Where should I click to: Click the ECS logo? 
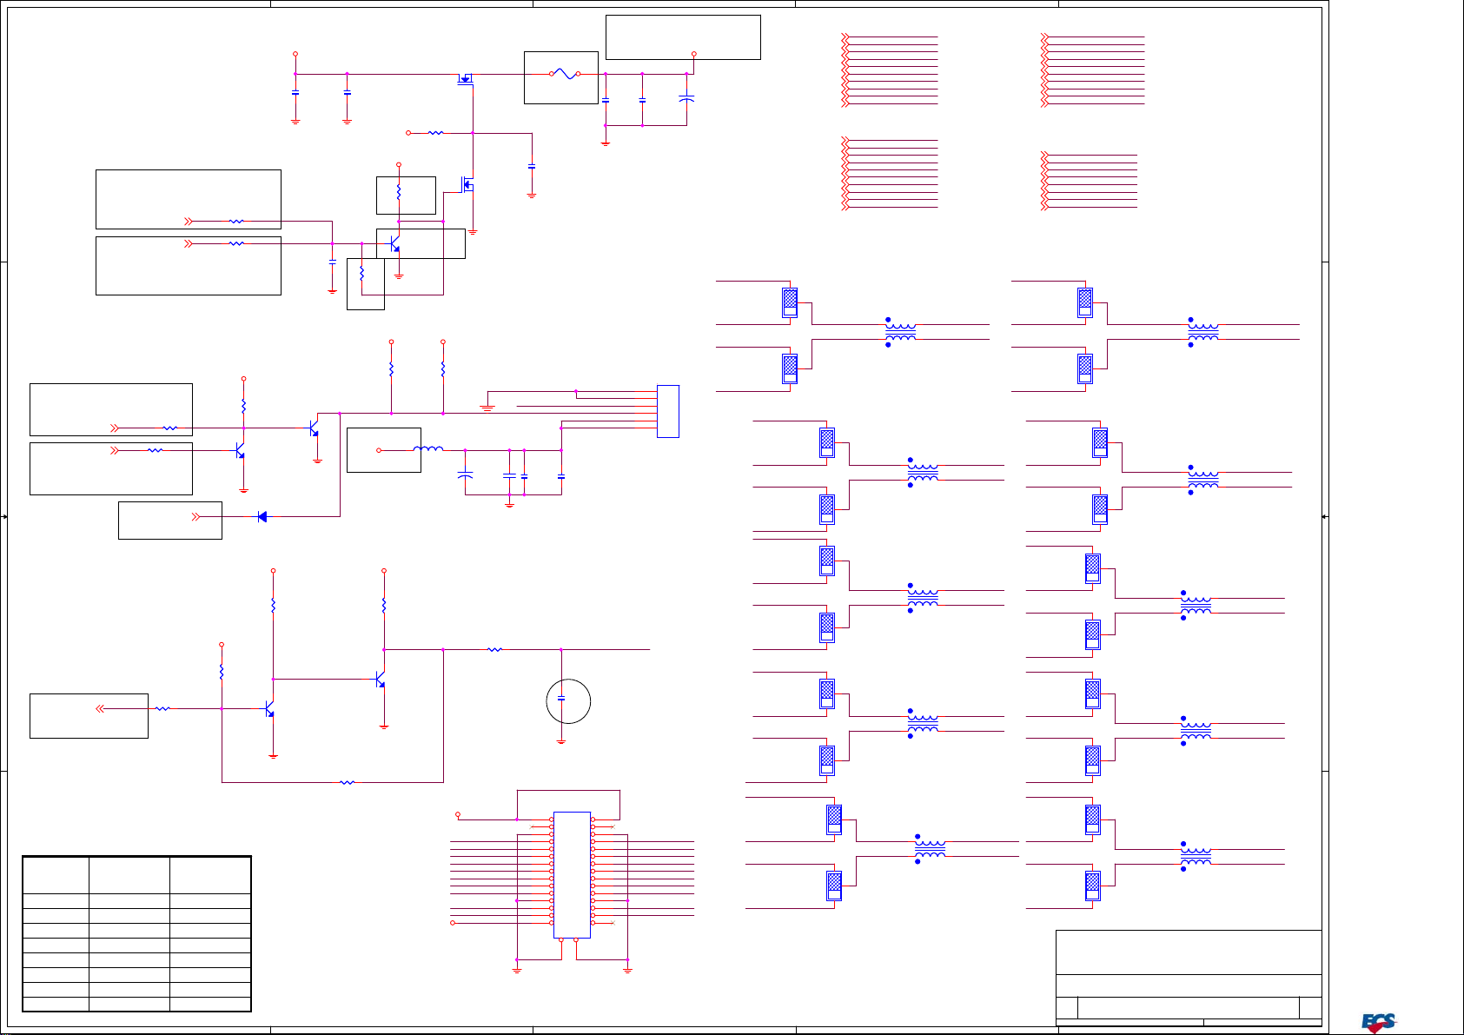coord(1379,1023)
